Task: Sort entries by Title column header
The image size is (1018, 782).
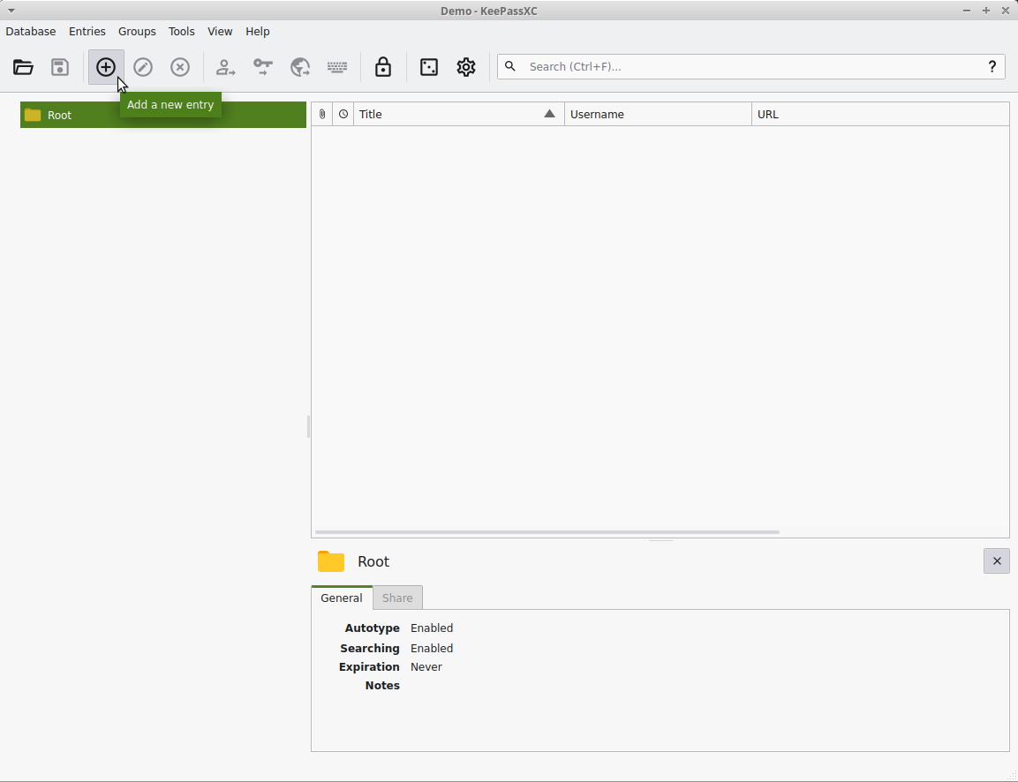Action: [x=450, y=115]
